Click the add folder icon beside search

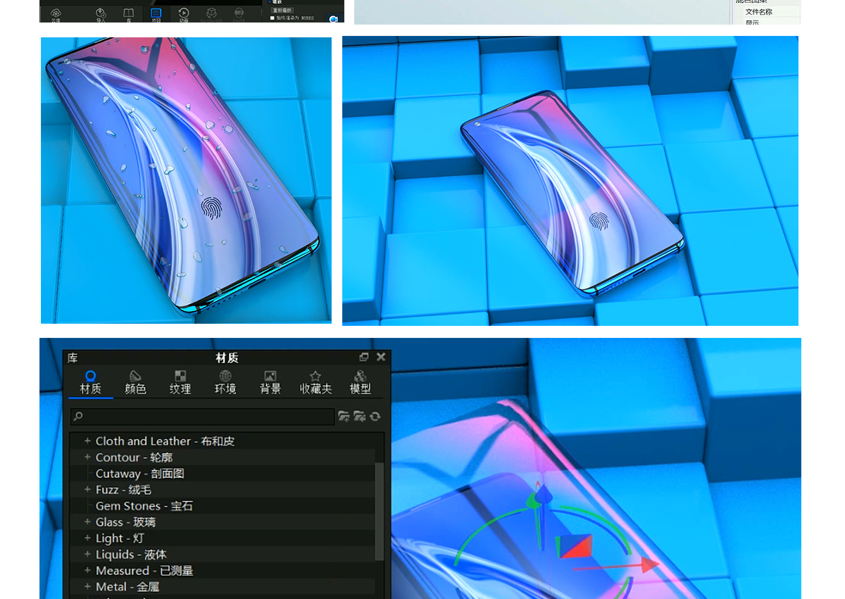[x=344, y=417]
